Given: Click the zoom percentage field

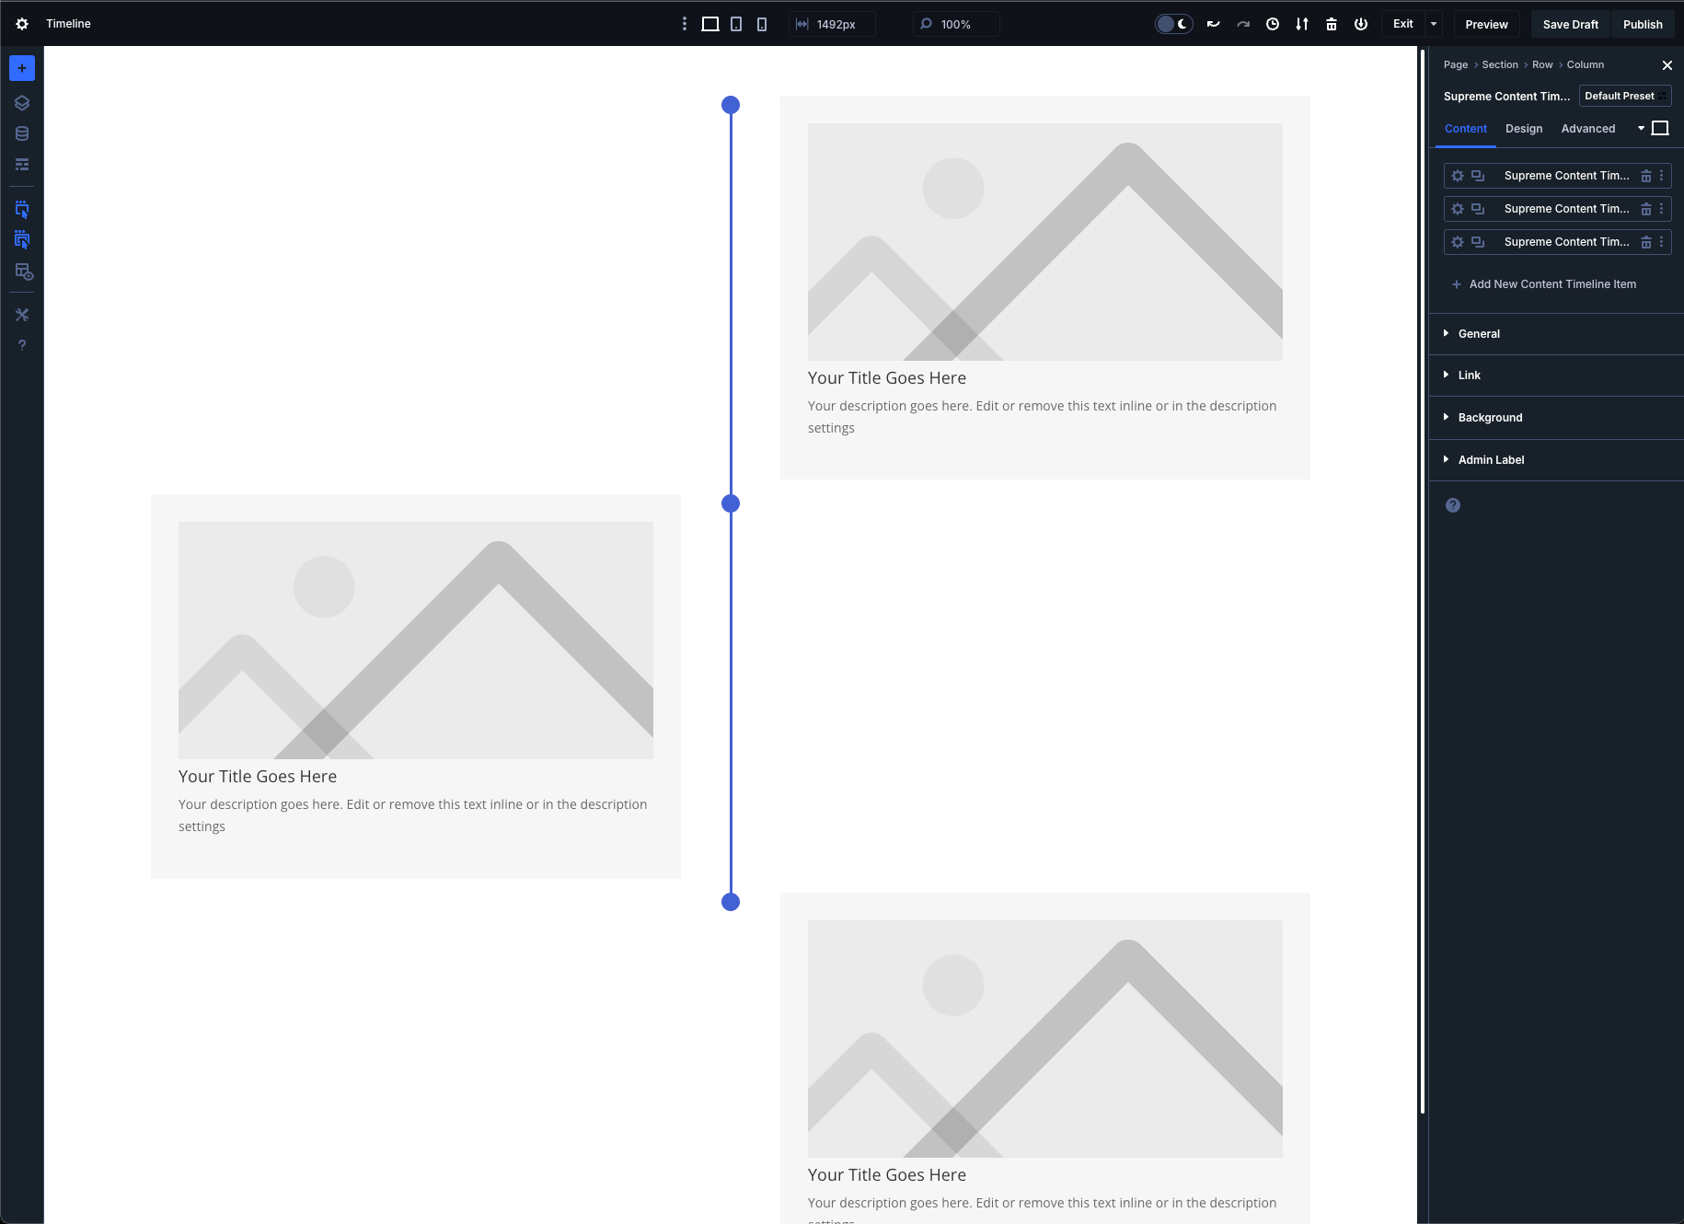Looking at the screenshot, I should (956, 24).
